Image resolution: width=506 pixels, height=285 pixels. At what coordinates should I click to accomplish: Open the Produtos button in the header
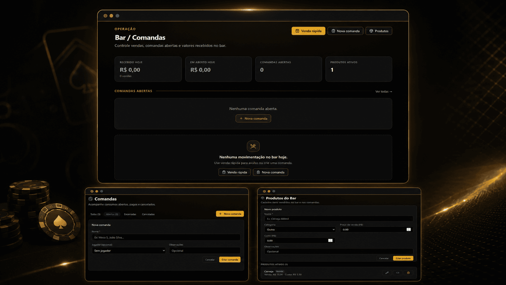[x=379, y=31]
